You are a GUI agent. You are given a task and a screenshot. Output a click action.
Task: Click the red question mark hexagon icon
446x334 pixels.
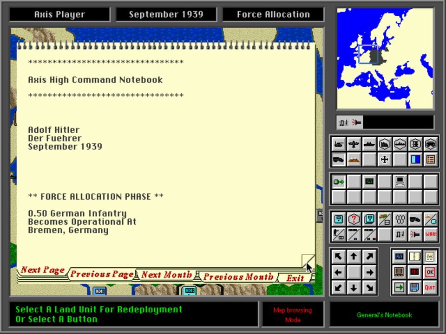click(354, 219)
